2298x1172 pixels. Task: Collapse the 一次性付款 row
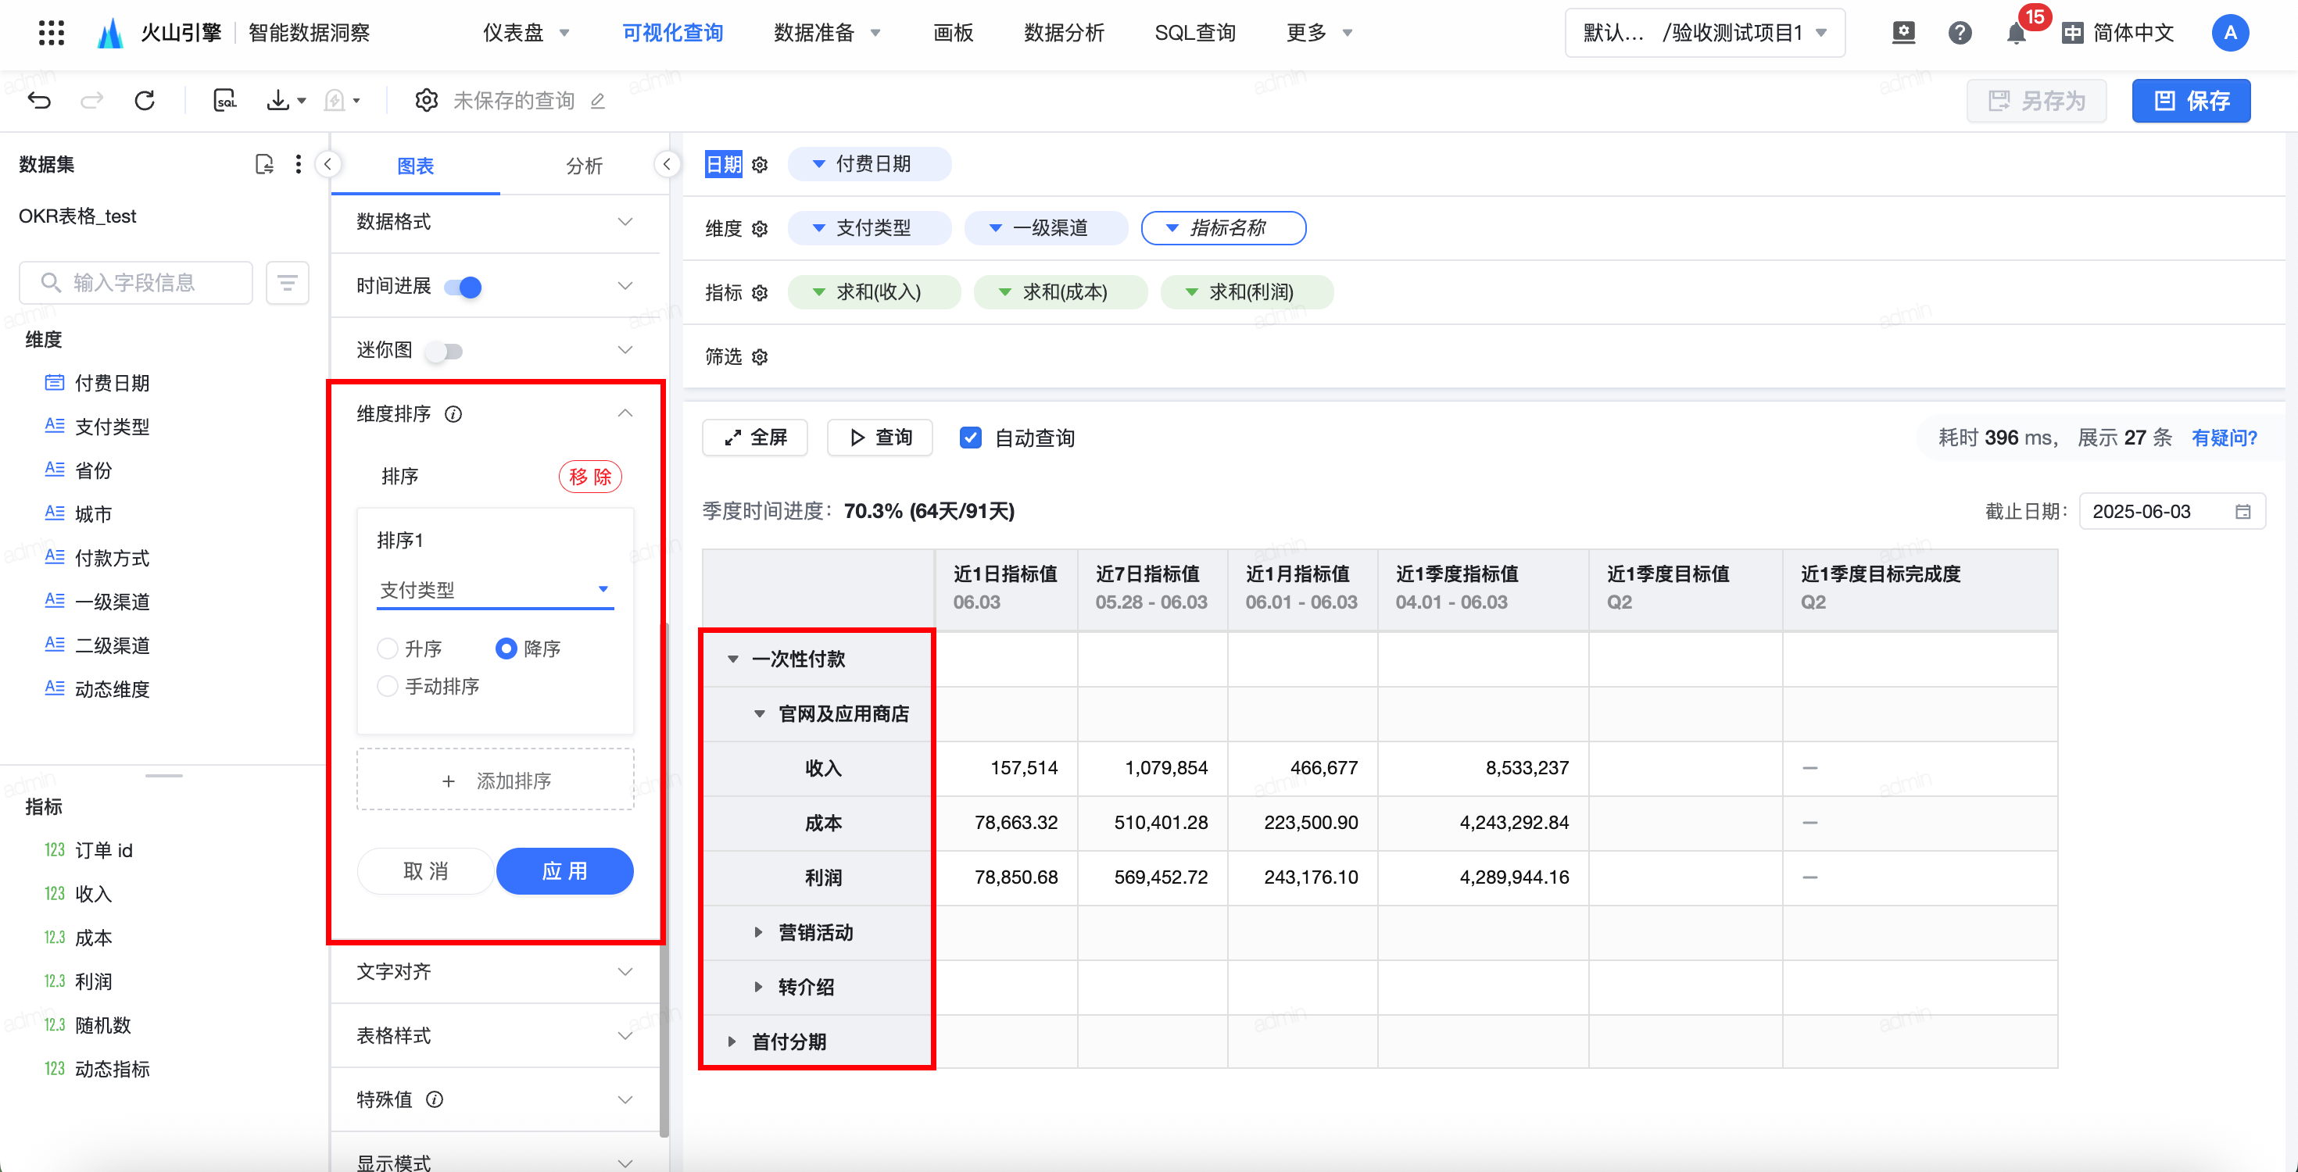pyautogui.click(x=732, y=659)
